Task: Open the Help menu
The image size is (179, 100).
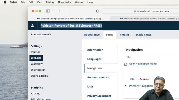Action: (x=90, y=2)
